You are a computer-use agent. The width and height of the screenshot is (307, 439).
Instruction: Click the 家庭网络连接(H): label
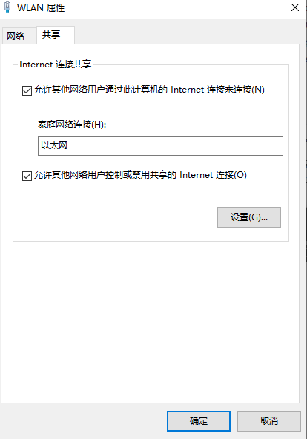coord(72,125)
